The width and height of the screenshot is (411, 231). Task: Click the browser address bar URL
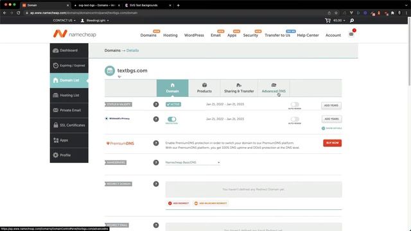[x=84, y=13]
